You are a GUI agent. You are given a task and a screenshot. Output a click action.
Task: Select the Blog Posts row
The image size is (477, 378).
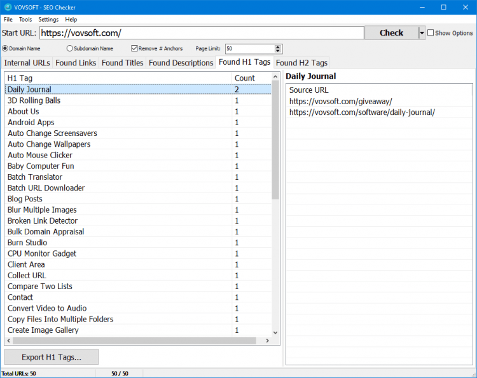[x=138, y=199]
